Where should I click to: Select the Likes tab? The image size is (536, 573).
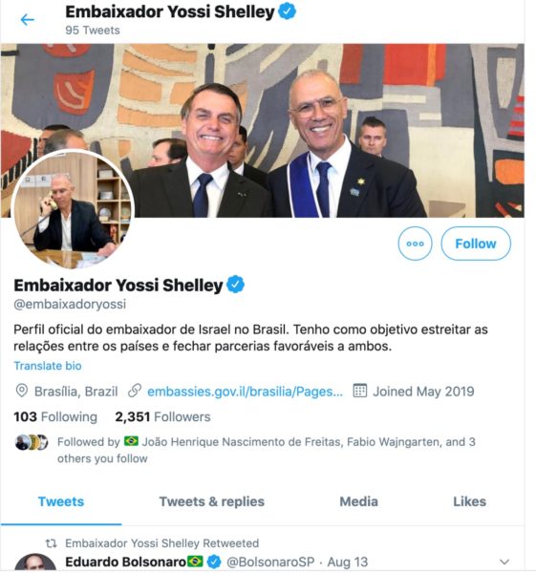click(469, 501)
